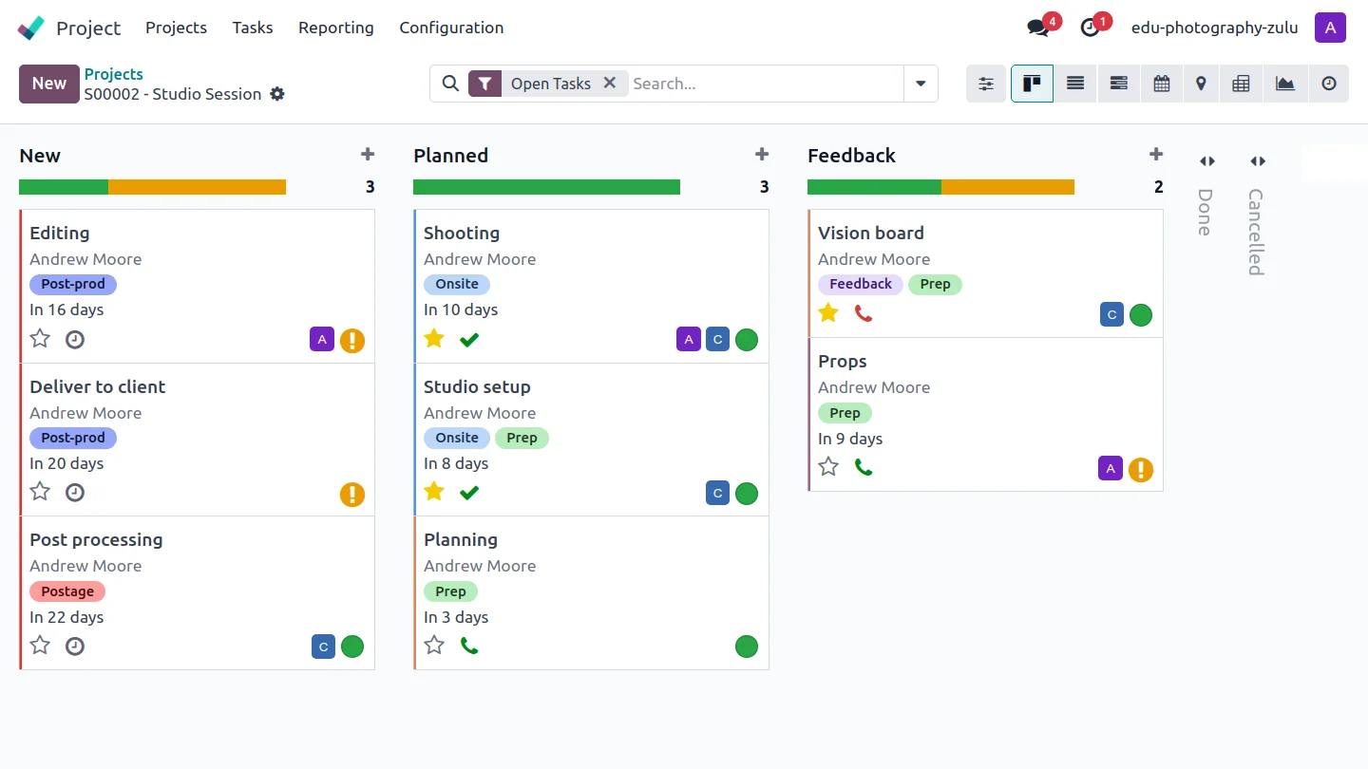Open the Graph chart view

click(x=1284, y=84)
